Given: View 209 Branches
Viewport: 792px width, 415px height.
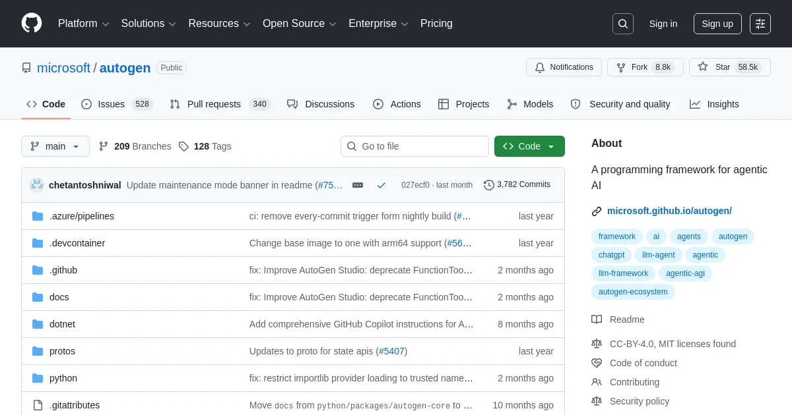Looking at the screenshot, I should point(135,146).
